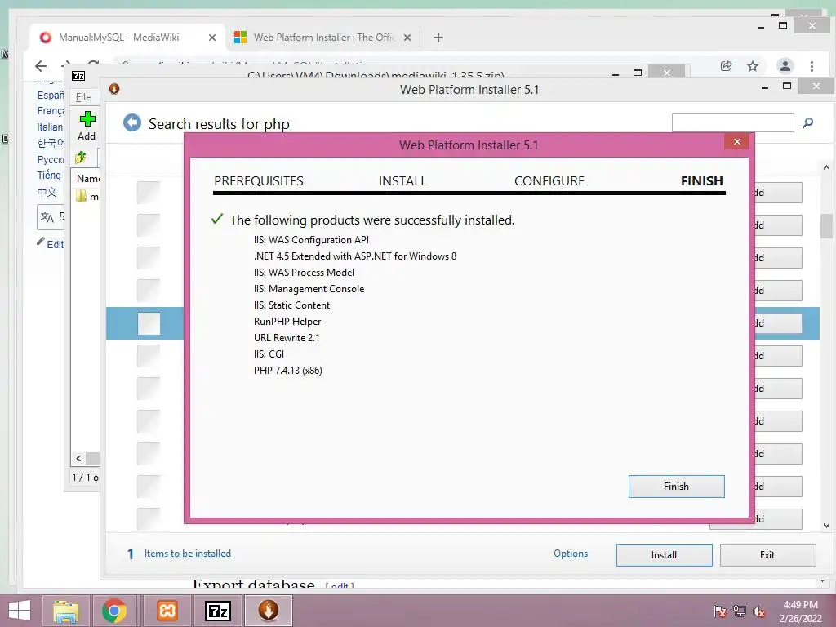Select 'IIS: Management Console' entry

pyautogui.click(x=309, y=289)
